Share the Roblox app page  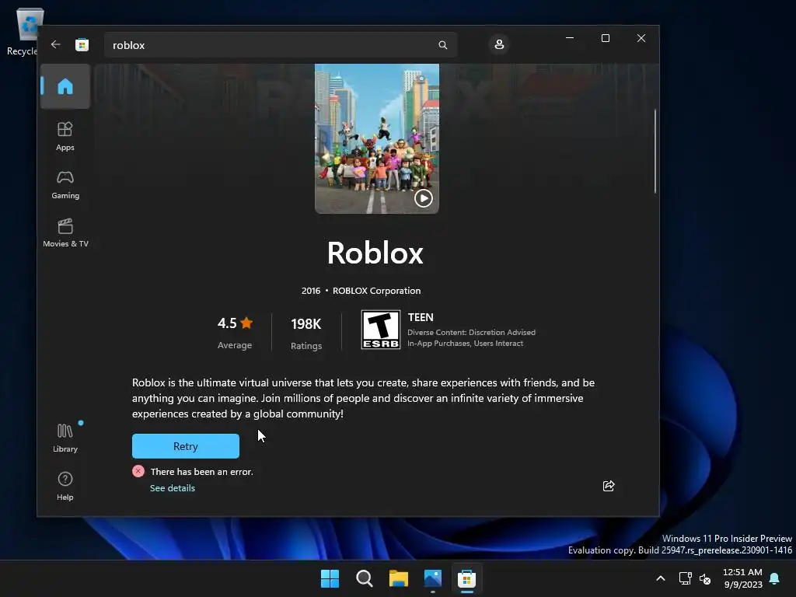coord(608,486)
